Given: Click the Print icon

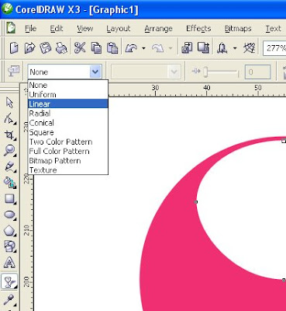Looking at the screenshot, I should (x=61, y=48).
